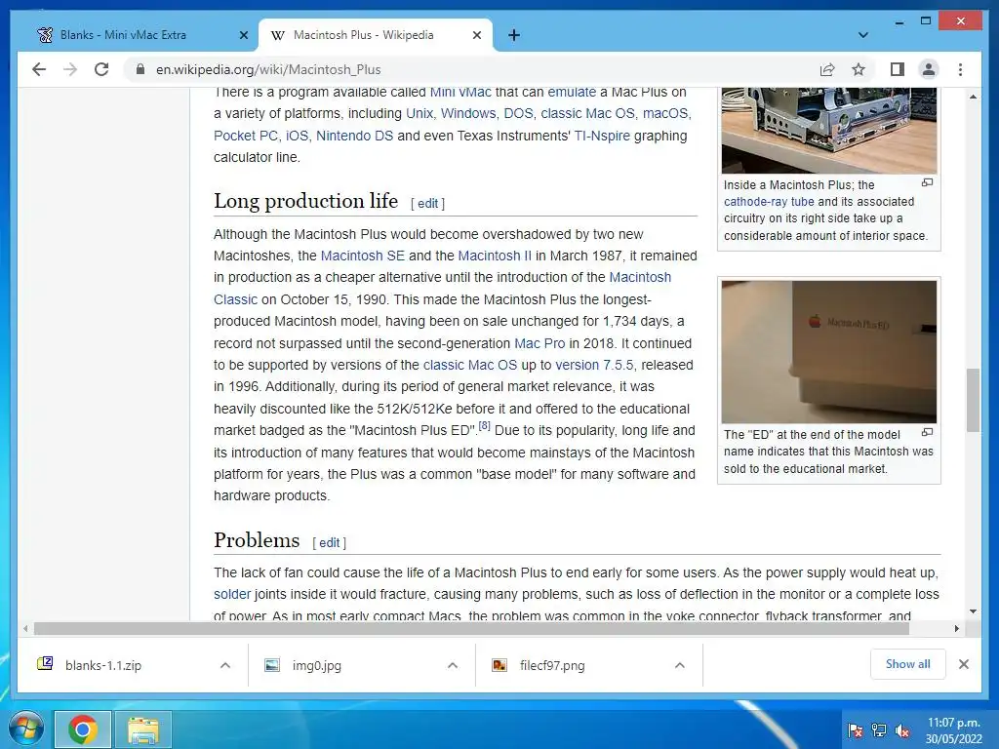999x749 pixels.
Task: Enlarge the inside Macintosh Plus image
Action: tap(927, 182)
